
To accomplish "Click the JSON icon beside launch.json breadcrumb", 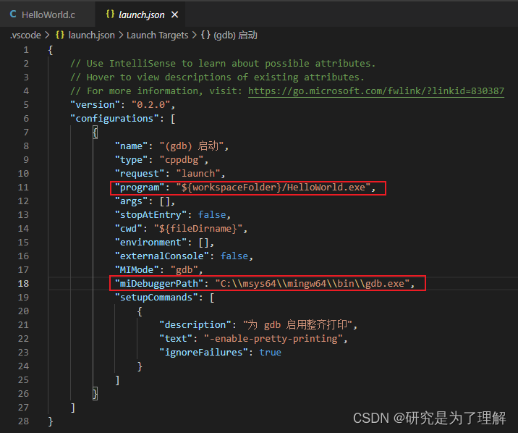I will click(x=60, y=35).
